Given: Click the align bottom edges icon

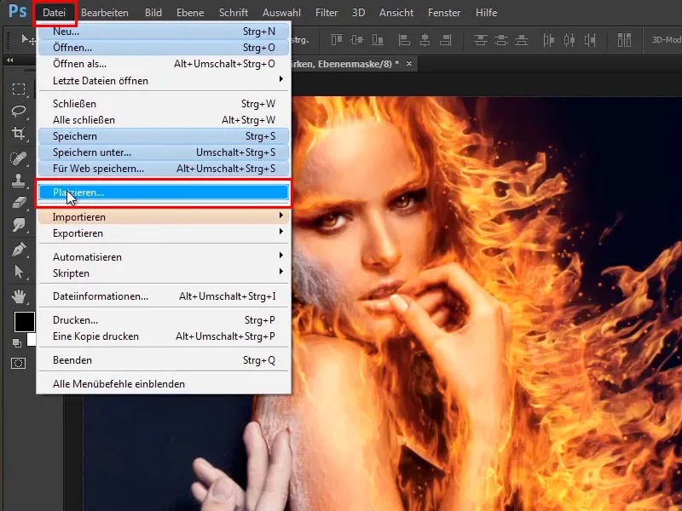Looking at the screenshot, I should [378, 40].
